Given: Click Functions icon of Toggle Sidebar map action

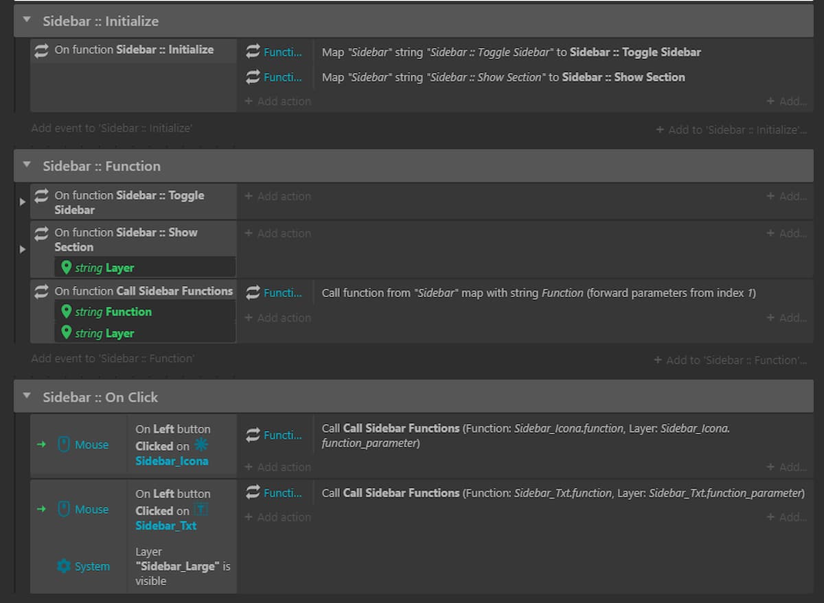Looking at the screenshot, I should point(253,52).
